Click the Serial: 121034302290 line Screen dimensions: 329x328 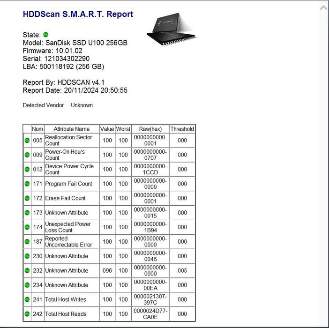click(x=56, y=59)
